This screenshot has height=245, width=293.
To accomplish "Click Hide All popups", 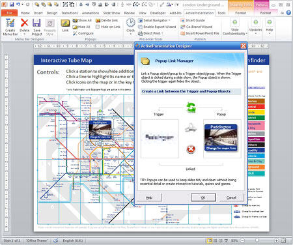I will pos(81,27).
